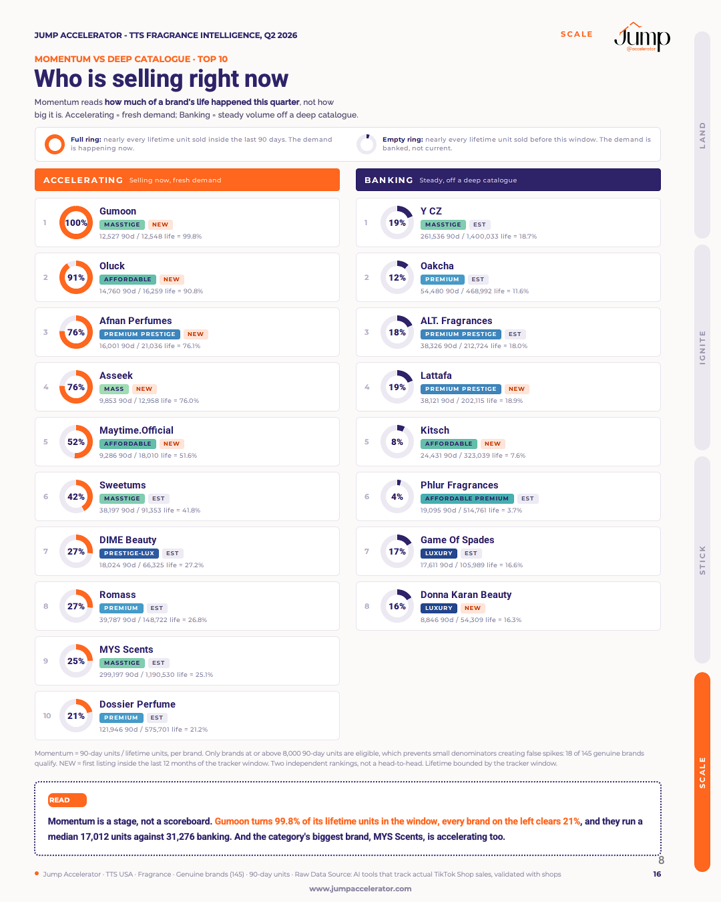Click the orange READ label
The height and width of the screenshot is (902, 721).
click(x=67, y=800)
